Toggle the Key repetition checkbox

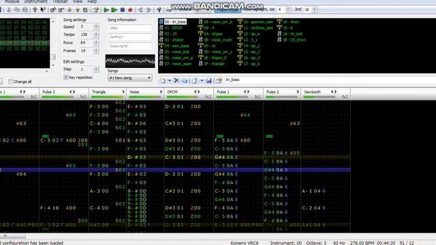coord(66,77)
